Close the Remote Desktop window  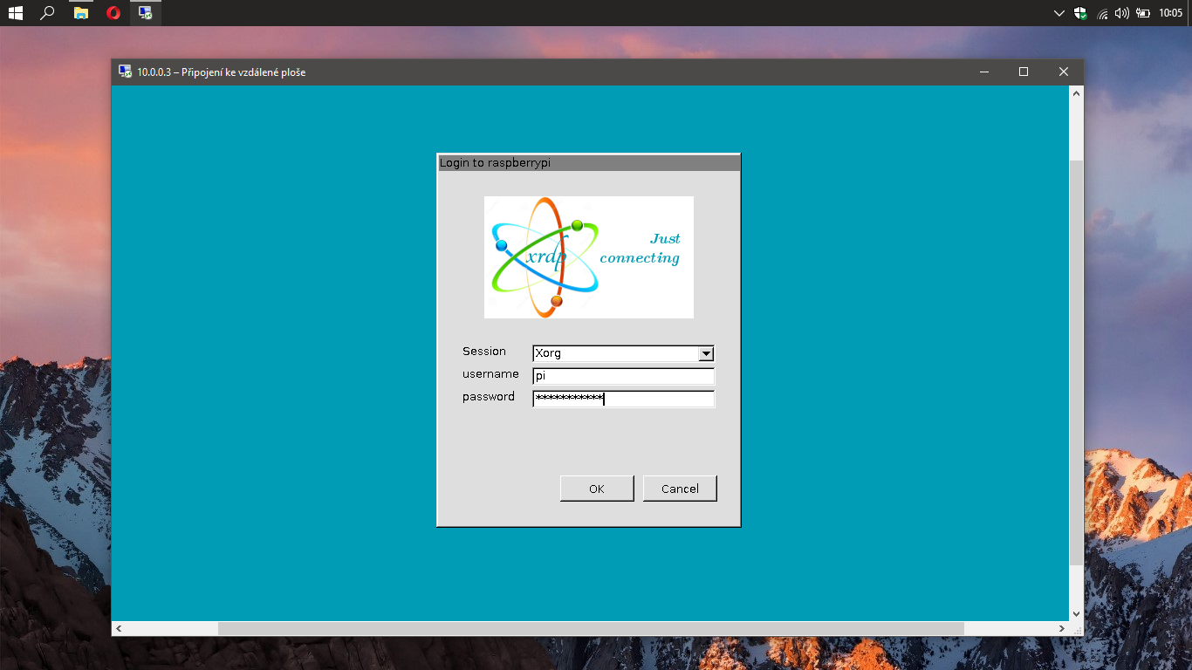[1064, 72]
